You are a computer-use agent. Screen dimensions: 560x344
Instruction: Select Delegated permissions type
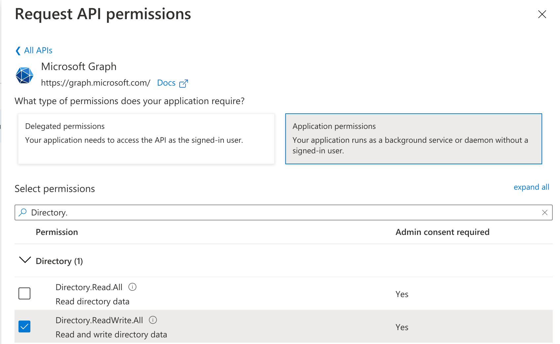click(146, 139)
